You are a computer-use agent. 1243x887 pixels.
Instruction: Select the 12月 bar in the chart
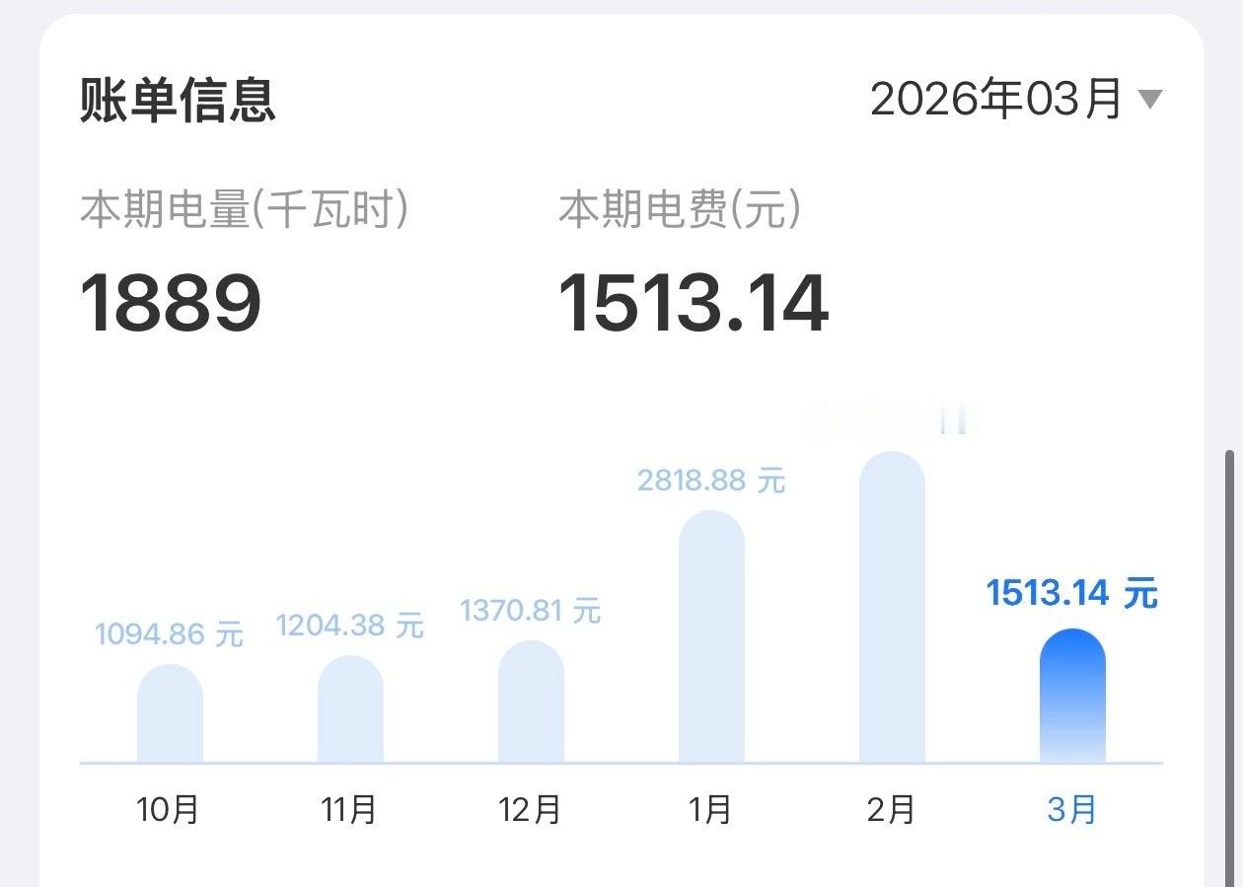click(x=531, y=701)
